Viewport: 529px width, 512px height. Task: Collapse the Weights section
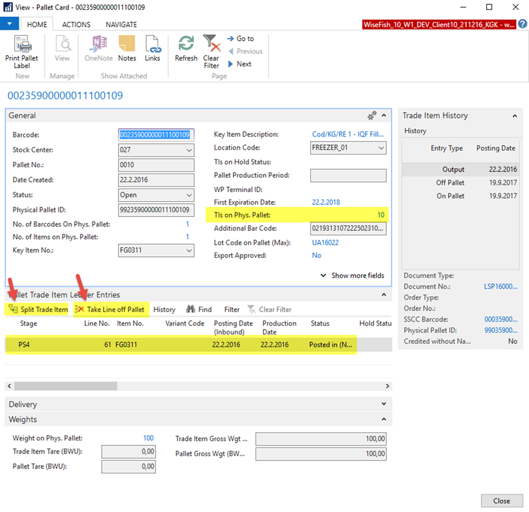click(384, 419)
